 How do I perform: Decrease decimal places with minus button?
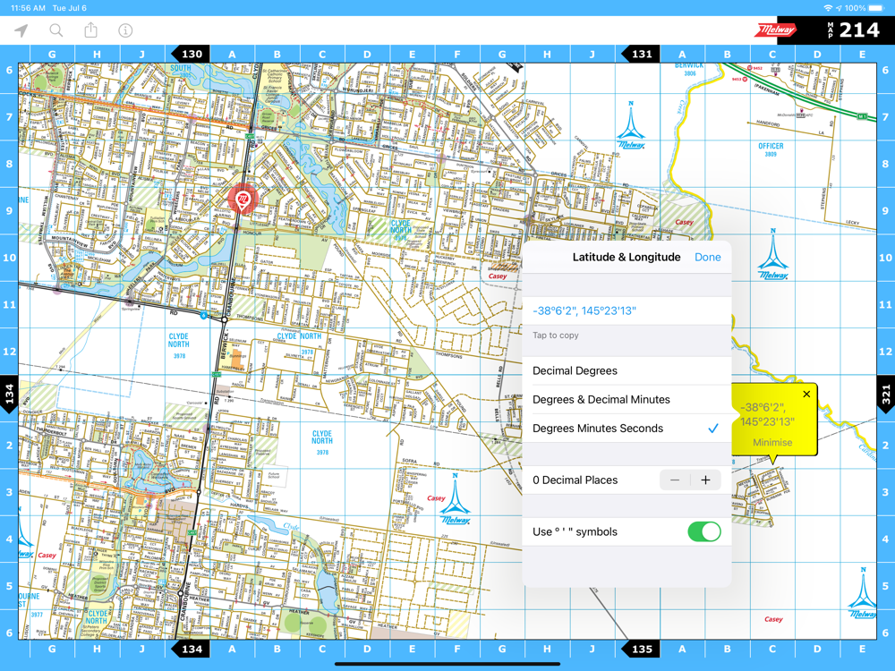click(x=675, y=480)
